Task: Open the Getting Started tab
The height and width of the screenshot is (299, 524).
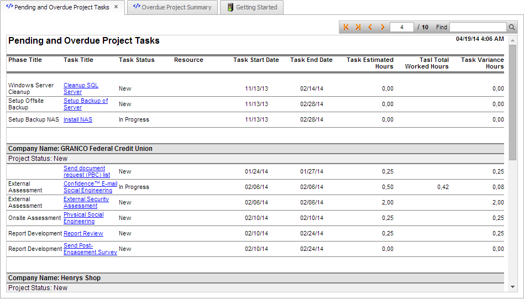Action: (x=252, y=7)
